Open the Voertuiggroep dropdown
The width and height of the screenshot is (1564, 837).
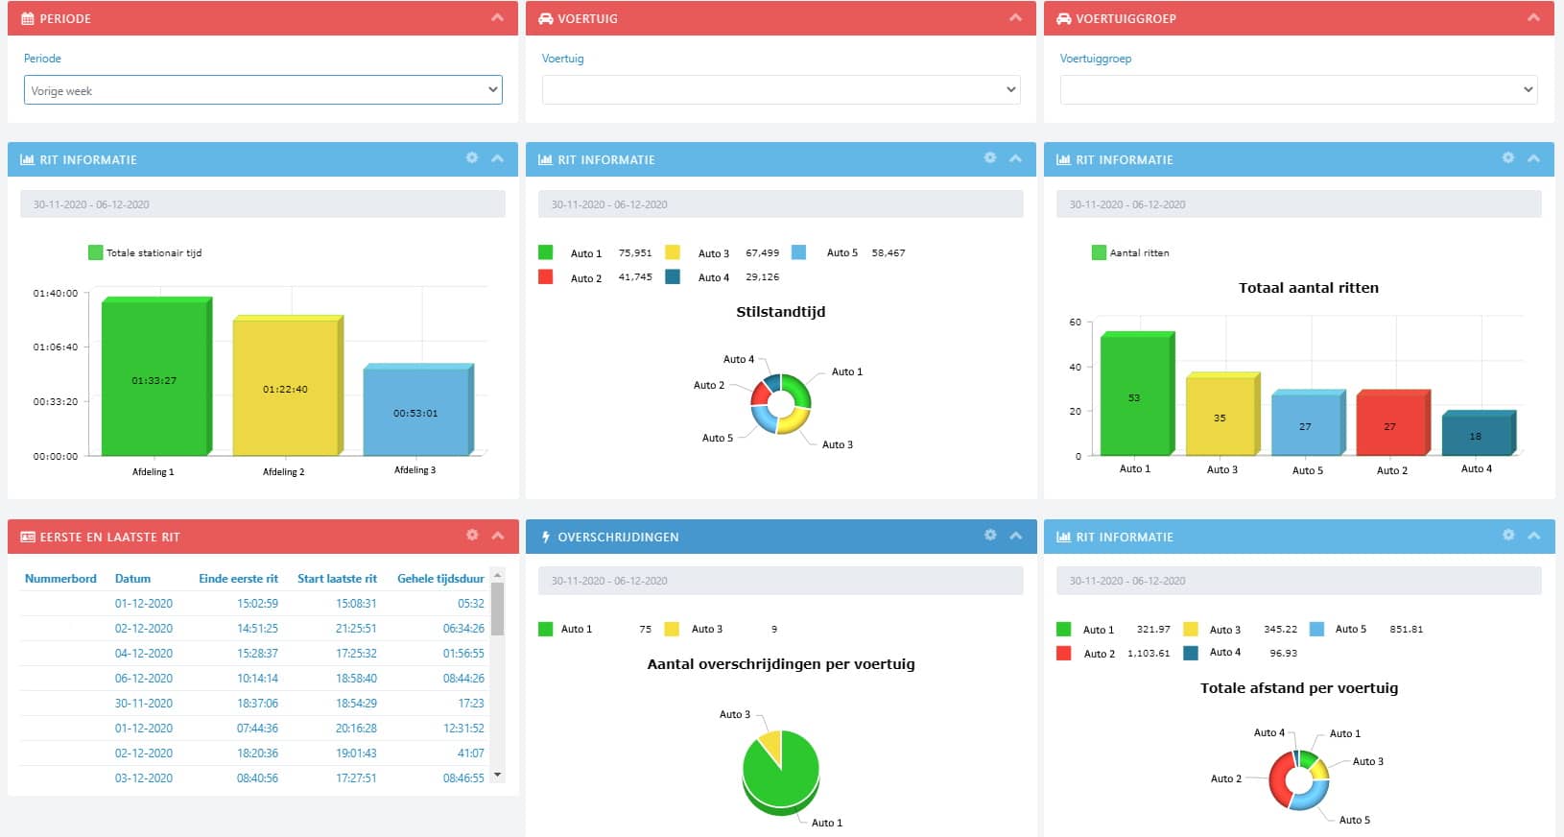point(1298,90)
